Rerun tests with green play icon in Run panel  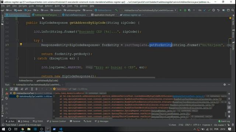click(x=7, y=89)
